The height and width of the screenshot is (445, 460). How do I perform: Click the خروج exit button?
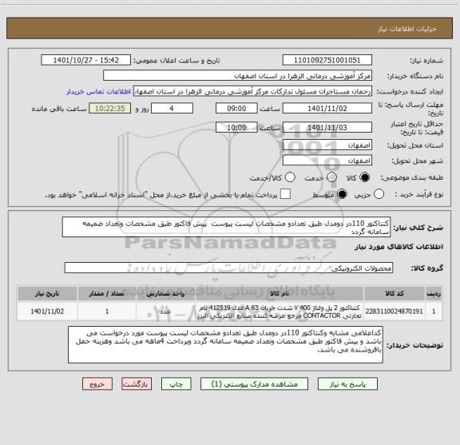tap(97, 384)
